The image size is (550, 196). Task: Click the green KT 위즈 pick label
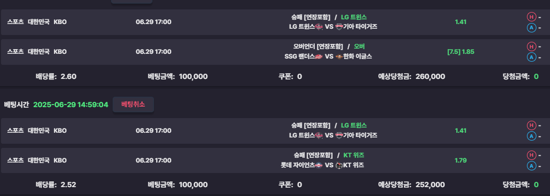[354, 155]
